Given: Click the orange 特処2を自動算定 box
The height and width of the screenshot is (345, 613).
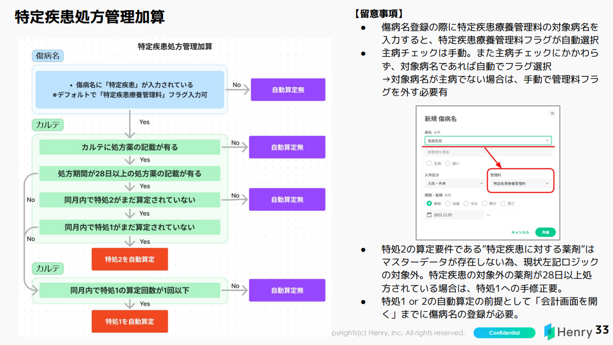Looking at the screenshot, I should [x=130, y=259].
